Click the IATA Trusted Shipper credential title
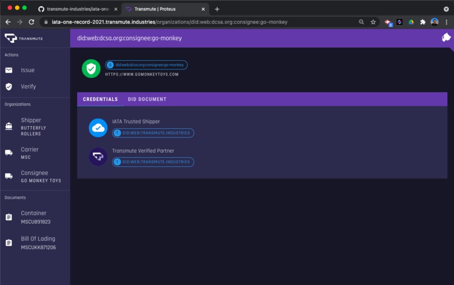 (x=136, y=121)
